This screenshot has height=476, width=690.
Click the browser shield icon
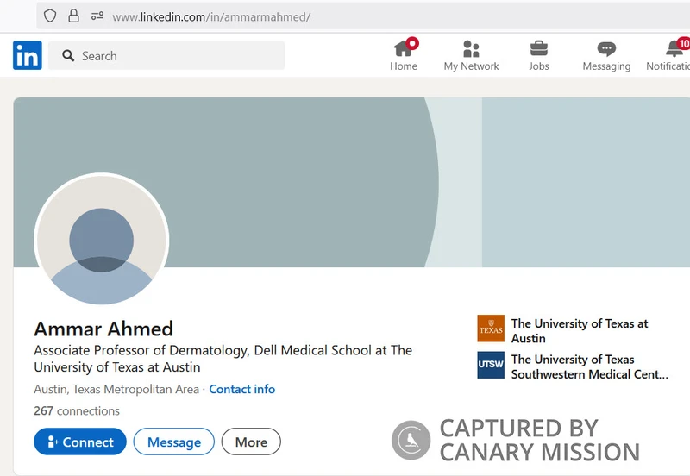point(50,16)
